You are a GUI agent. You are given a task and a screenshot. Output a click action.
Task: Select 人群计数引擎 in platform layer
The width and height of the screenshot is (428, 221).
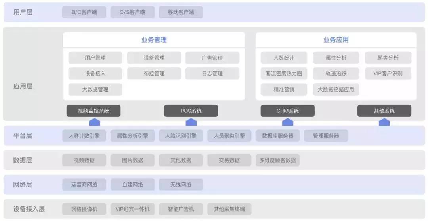(x=84, y=136)
